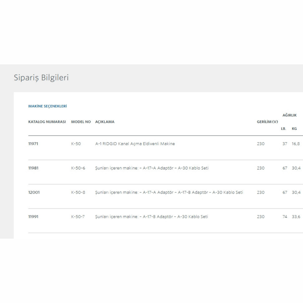Click the AÇIKLAMA column header
This screenshot has height=303, width=303.
[x=105, y=122]
